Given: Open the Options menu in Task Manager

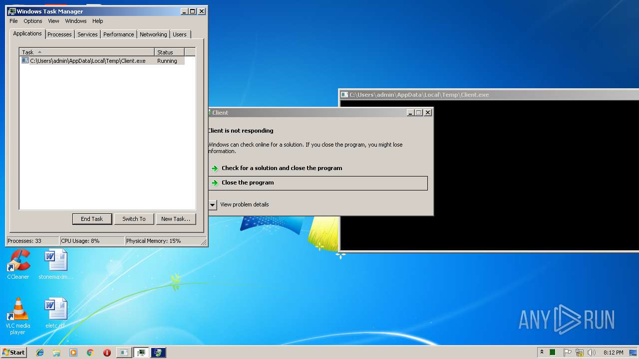Looking at the screenshot, I should click(x=33, y=21).
